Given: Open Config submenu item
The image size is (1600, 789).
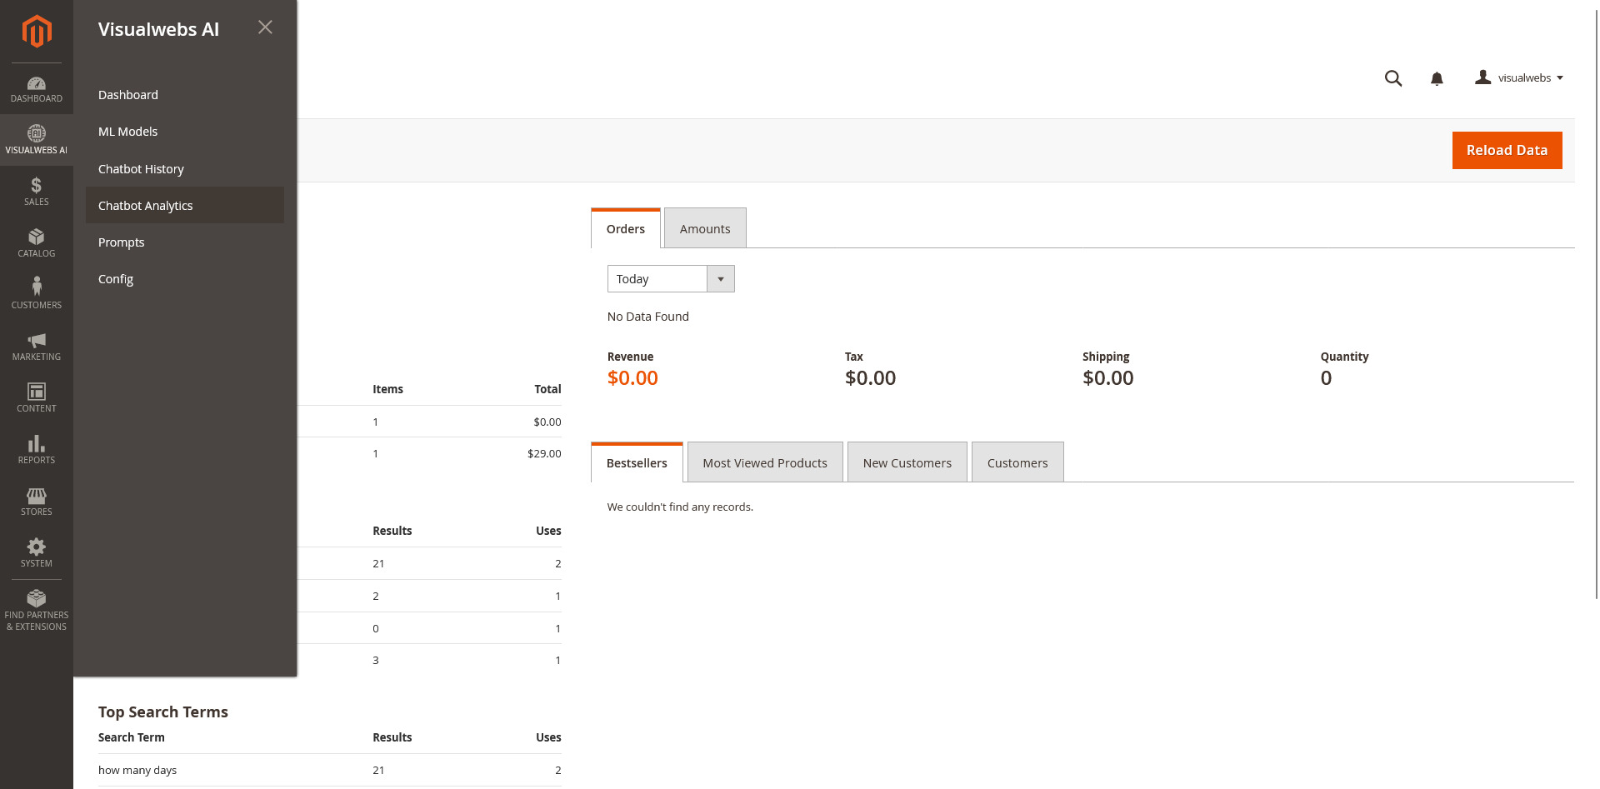Looking at the screenshot, I should click(x=185, y=279).
